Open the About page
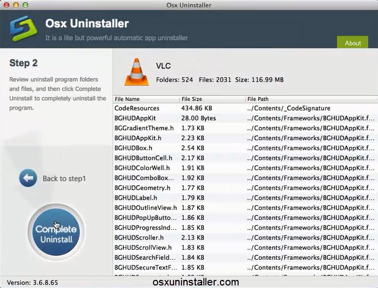The image size is (378, 288). (x=352, y=42)
